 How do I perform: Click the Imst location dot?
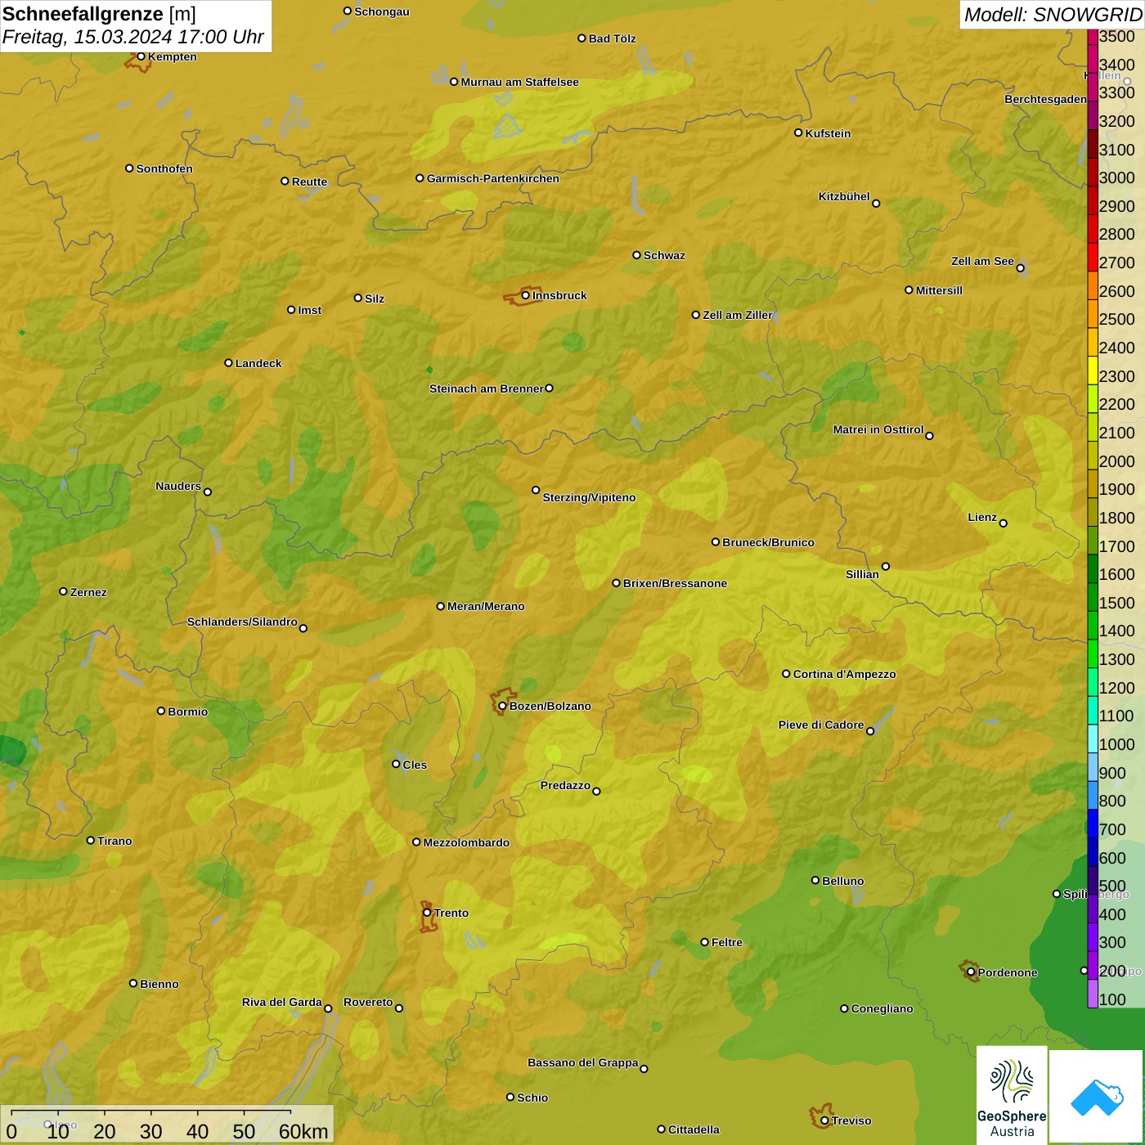[x=291, y=310]
